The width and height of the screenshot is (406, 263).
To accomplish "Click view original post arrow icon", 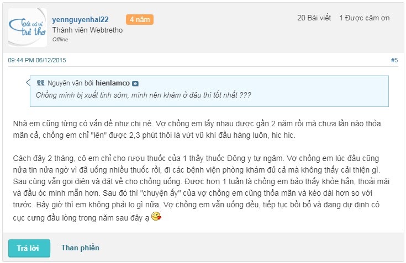I will (x=135, y=83).
